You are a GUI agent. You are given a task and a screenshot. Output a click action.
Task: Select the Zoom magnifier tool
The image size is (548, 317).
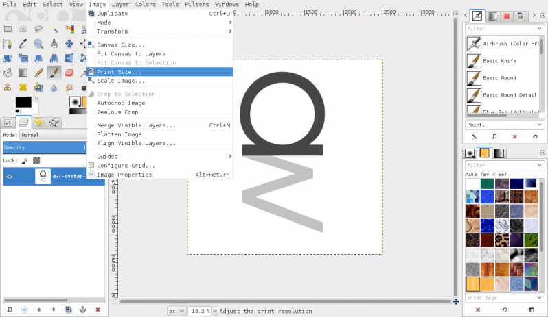(x=38, y=44)
